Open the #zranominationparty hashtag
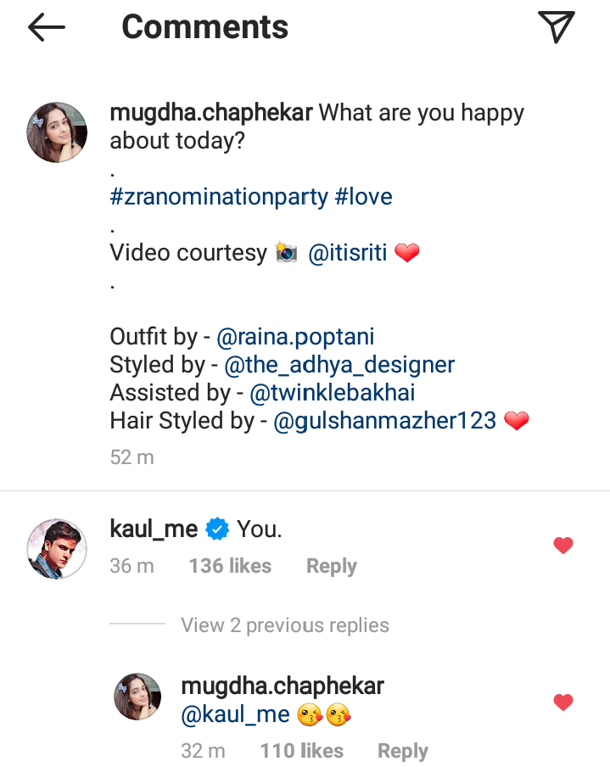The height and width of the screenshot is (767, 610). coord(219,197)
